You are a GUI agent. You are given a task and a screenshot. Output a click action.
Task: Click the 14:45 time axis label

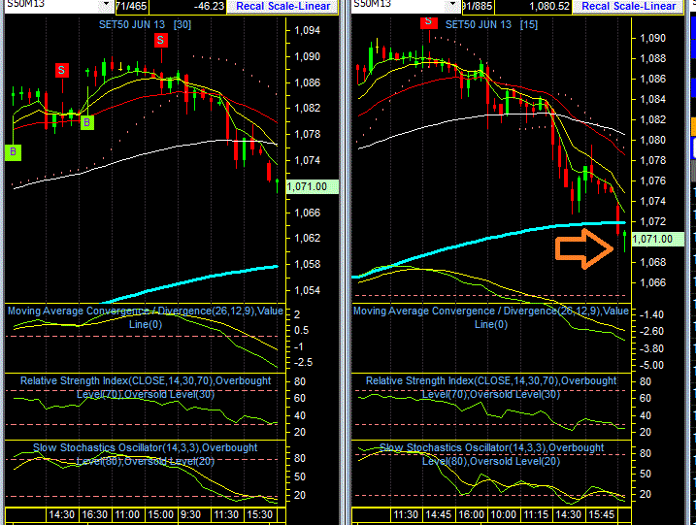438,514
